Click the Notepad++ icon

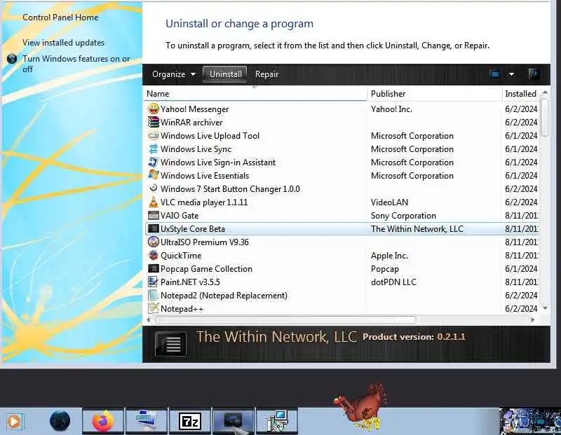154,308
